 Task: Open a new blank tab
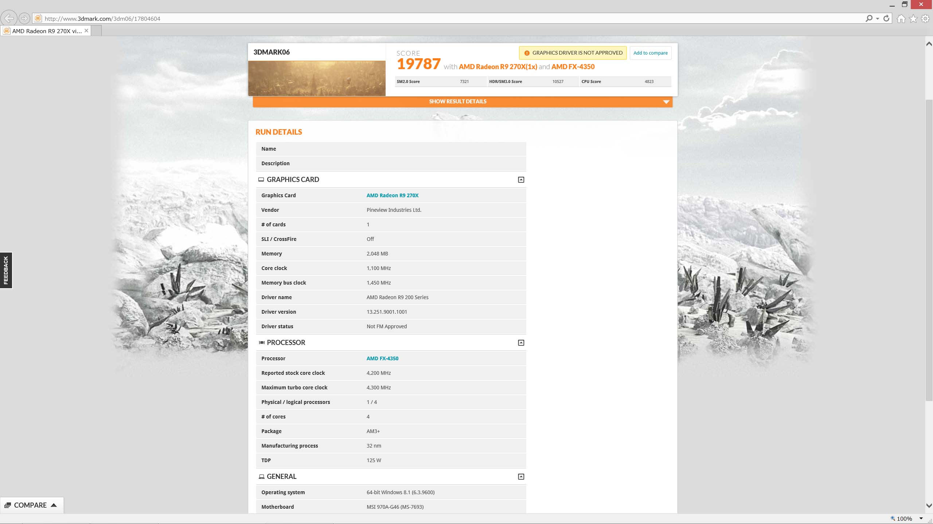click(96, 31)
